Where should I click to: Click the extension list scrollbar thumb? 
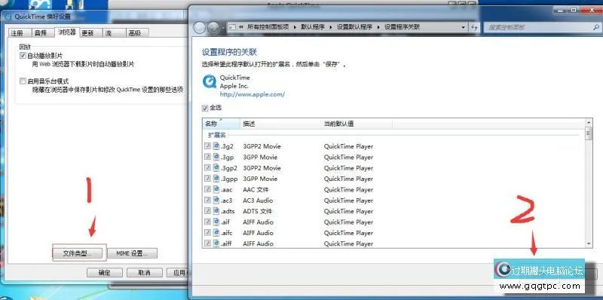tap(589, 133)
